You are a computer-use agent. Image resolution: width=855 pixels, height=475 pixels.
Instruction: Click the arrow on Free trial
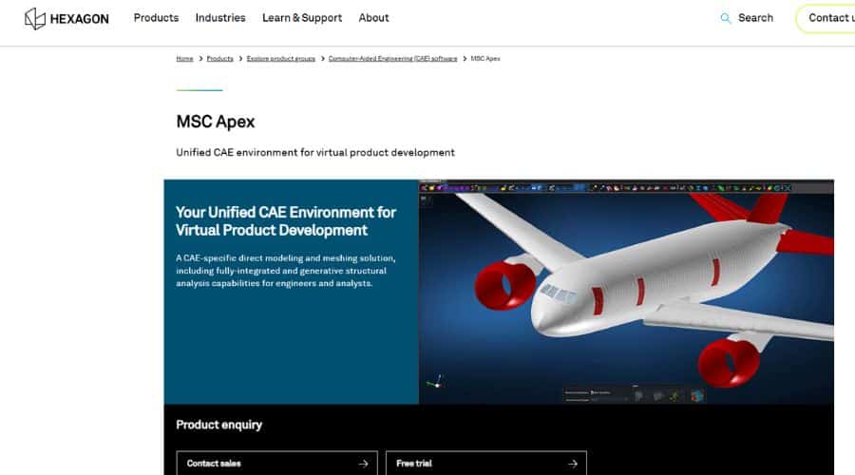(573, 464)
